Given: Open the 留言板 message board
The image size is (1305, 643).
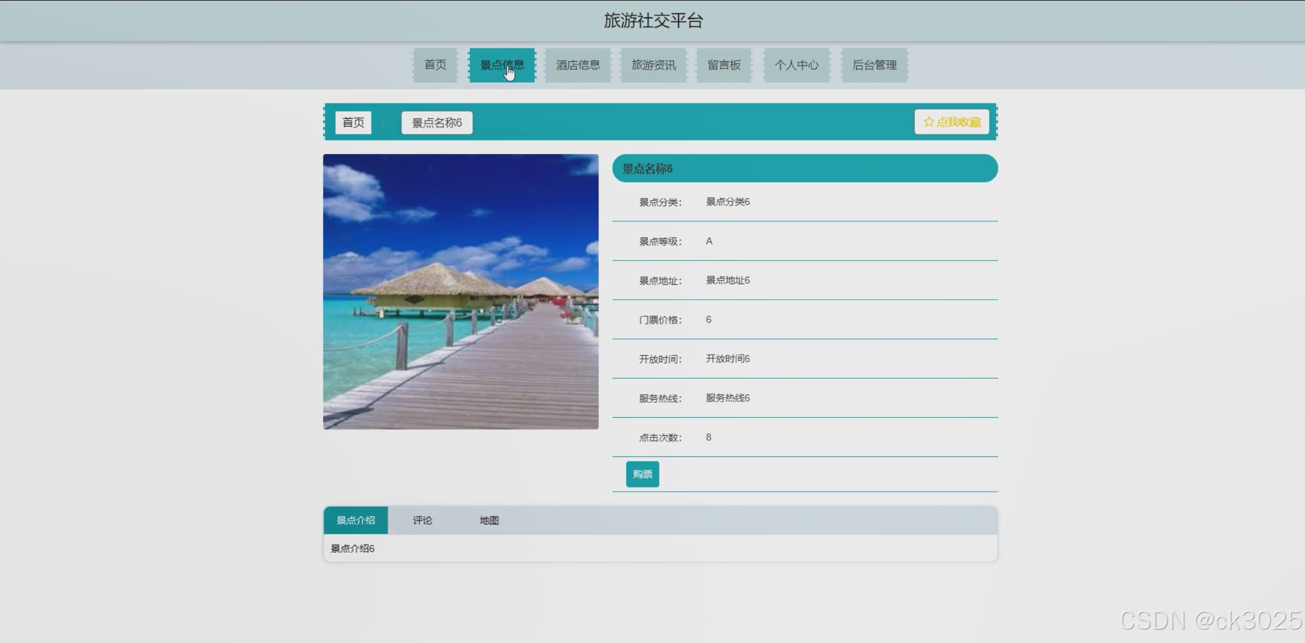Looking at the screenshot, I should [x=723, y=65].
